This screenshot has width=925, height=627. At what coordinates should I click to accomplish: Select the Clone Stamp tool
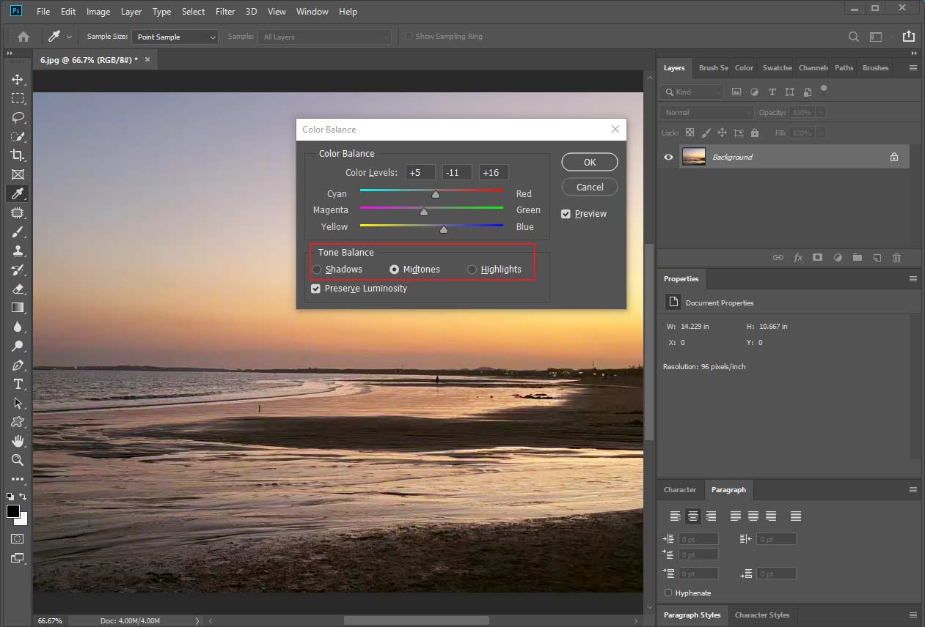point(16,251)
